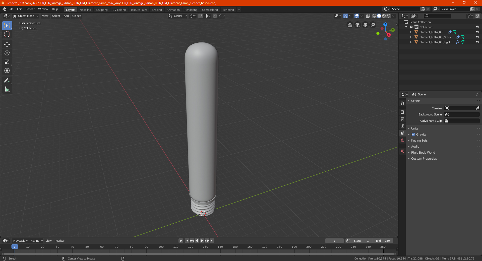
Task: Open the Render properties tab
Action: (402, 112)
